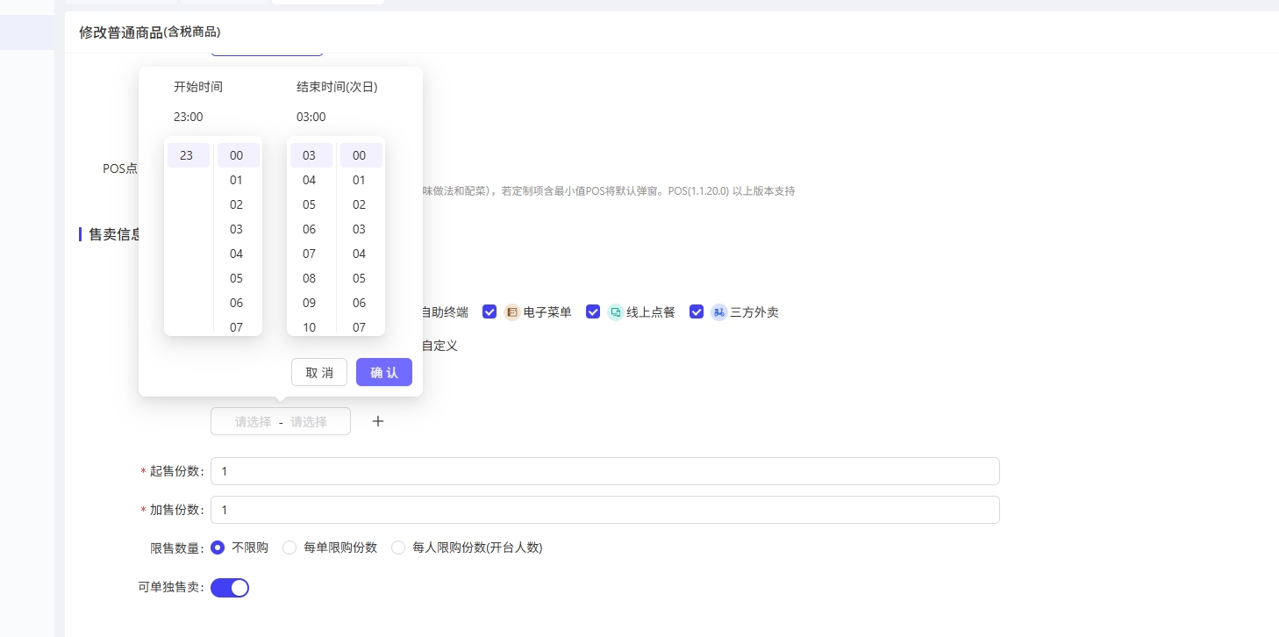Image resolution: width=1279 pixels, height=637 pixels.
Task: Click the 三方外卖 scooter icon
Action: pyautogui.click(x=719, y=311)
